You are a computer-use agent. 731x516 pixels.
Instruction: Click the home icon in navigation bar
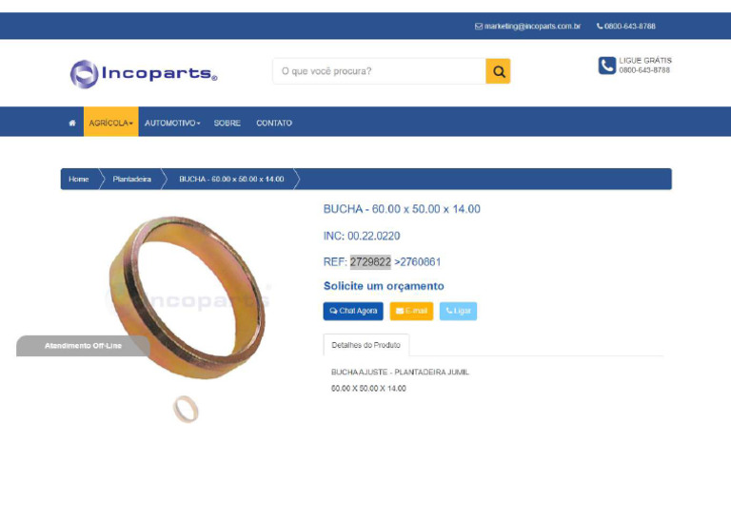(x=72, y=123)
